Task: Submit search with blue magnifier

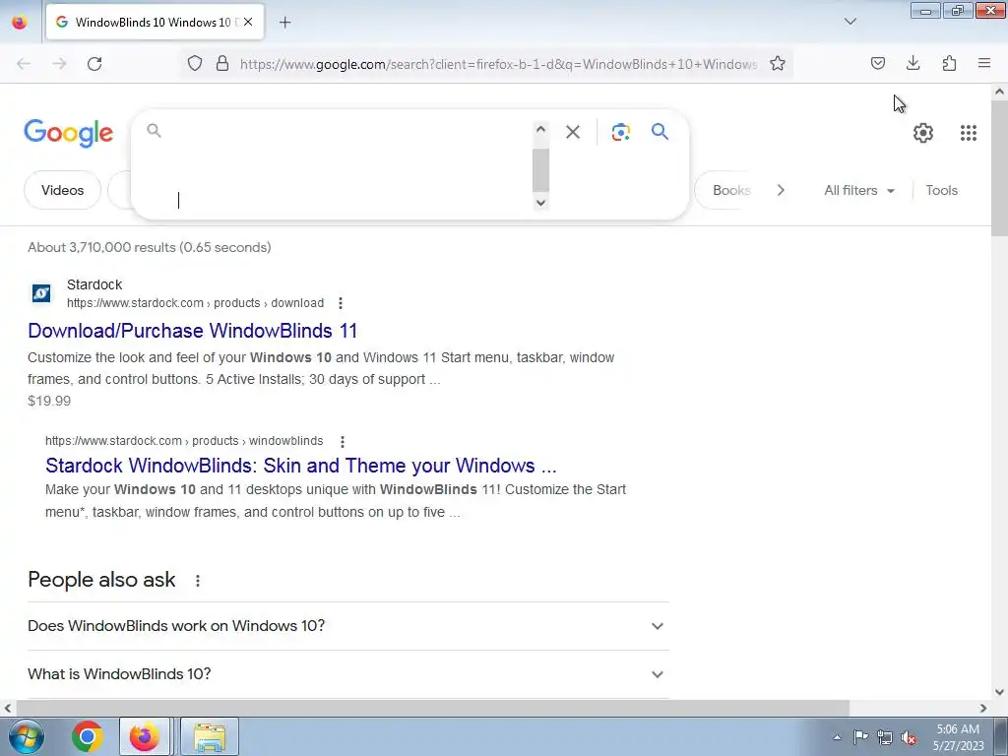Action: [x=660, y=132]
